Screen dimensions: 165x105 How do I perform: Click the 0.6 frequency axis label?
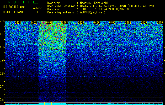tap(2, 100)
